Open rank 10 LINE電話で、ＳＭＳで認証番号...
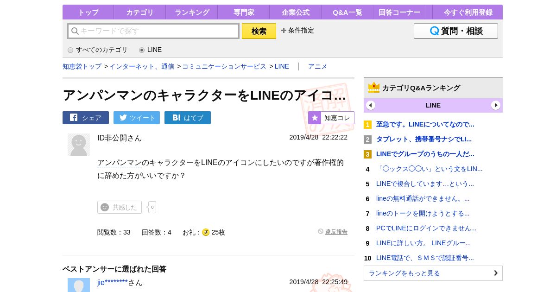Viewport: 556px width, 292px height. [x=425, y=258]
